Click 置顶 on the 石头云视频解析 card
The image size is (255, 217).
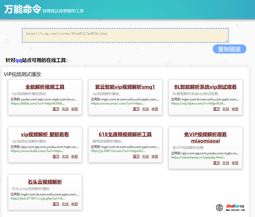(x=56, y=204)
